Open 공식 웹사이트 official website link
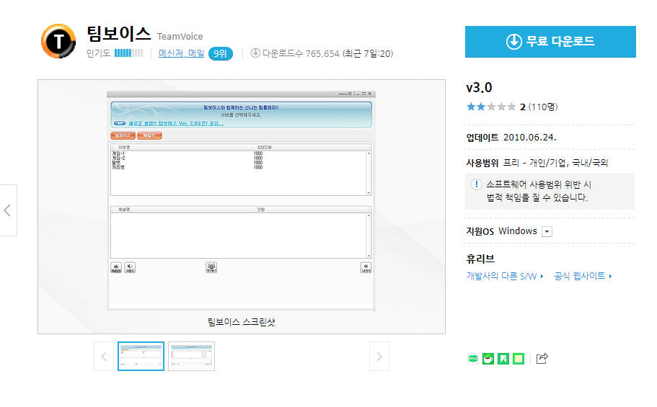This screenshot has width=657, height=407. coord(583,276)
